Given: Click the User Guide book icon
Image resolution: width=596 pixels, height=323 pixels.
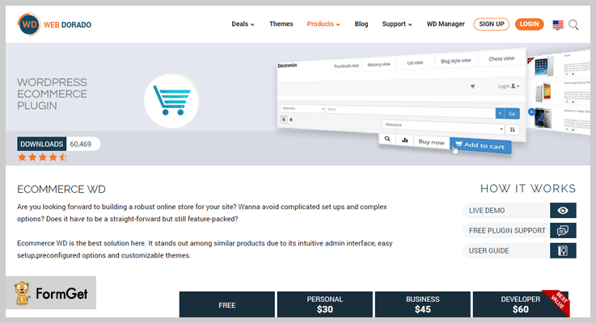Looking at the screenshot, I should [x=563, y=250].
